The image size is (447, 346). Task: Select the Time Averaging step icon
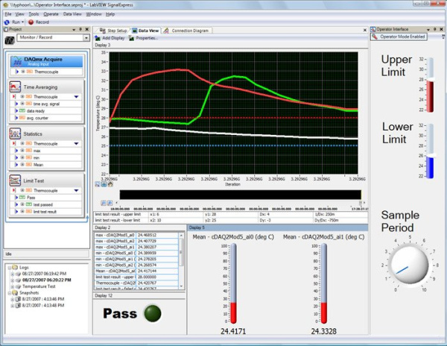(16, 88)
